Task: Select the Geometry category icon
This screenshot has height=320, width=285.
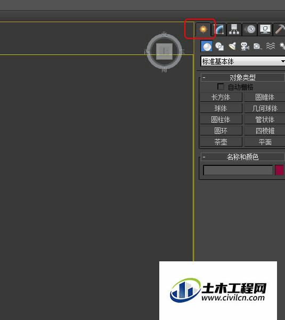Action: [207, 46]
